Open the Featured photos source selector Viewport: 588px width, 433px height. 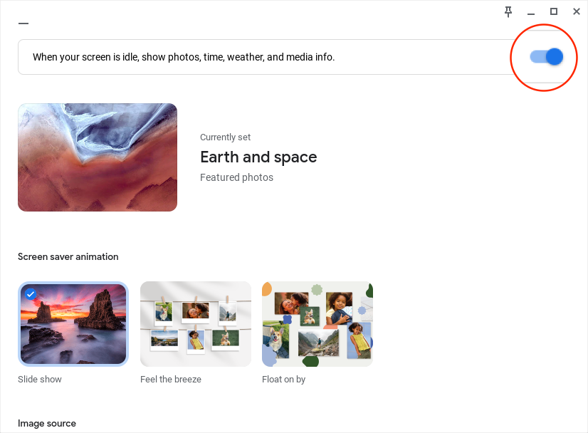coord(236,177)
